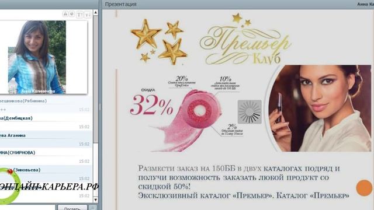The width and height of the screenshot is (374, 210).
Task: Click the chat scrollbar thumb
Action: 96,79
